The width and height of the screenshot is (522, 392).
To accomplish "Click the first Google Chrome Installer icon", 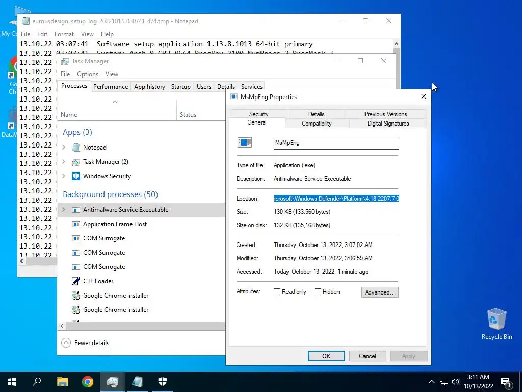I will pos(76,296).
